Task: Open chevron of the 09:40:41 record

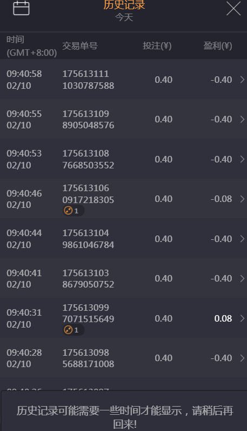Action: coord(242,278)
